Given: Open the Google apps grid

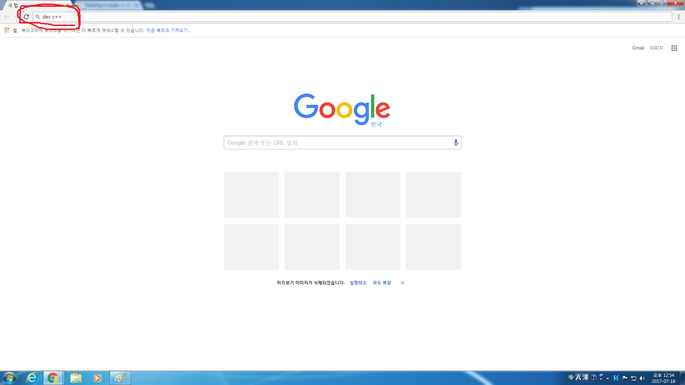Looking at the screenshot, I should point(674,48).
